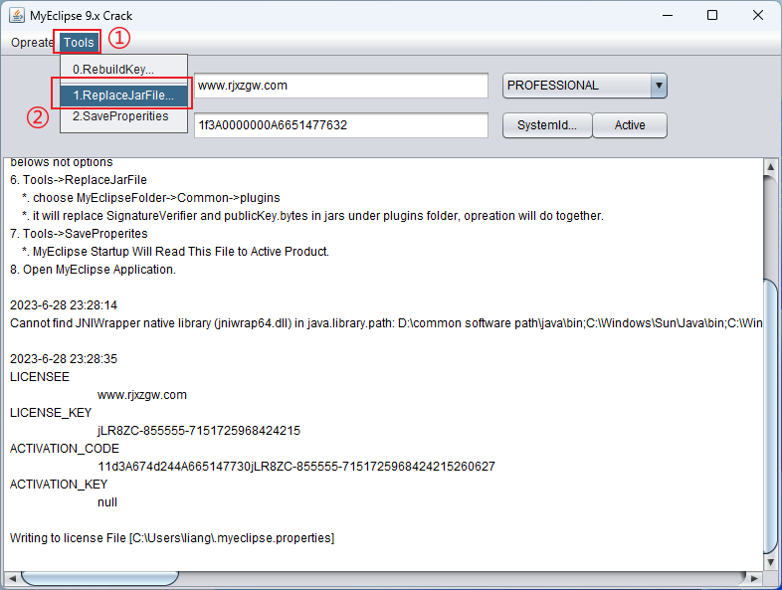This screenshot has height=590, width=782.
Task: Minimize the MyEclipse 9.x Crack window
Action: click(668, 16)
